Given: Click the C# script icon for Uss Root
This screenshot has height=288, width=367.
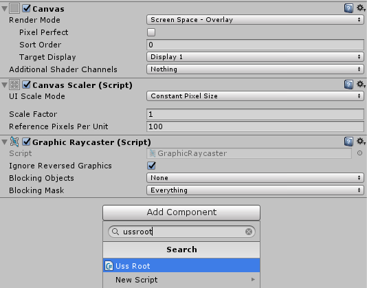Looking at the screenshot, I should (109, 266).
